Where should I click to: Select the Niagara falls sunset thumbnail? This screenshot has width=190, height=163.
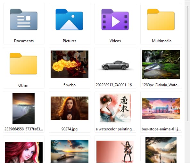[x=23, y=108]
